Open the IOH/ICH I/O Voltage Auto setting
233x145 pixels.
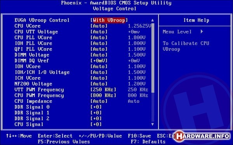pyautogui.click(x=99, y=72)
